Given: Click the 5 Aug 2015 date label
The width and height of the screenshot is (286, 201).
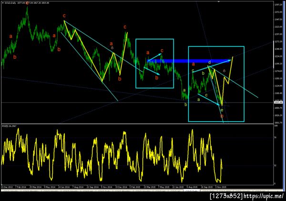Looking at the screenshot, I should click(x=192, y=187).
